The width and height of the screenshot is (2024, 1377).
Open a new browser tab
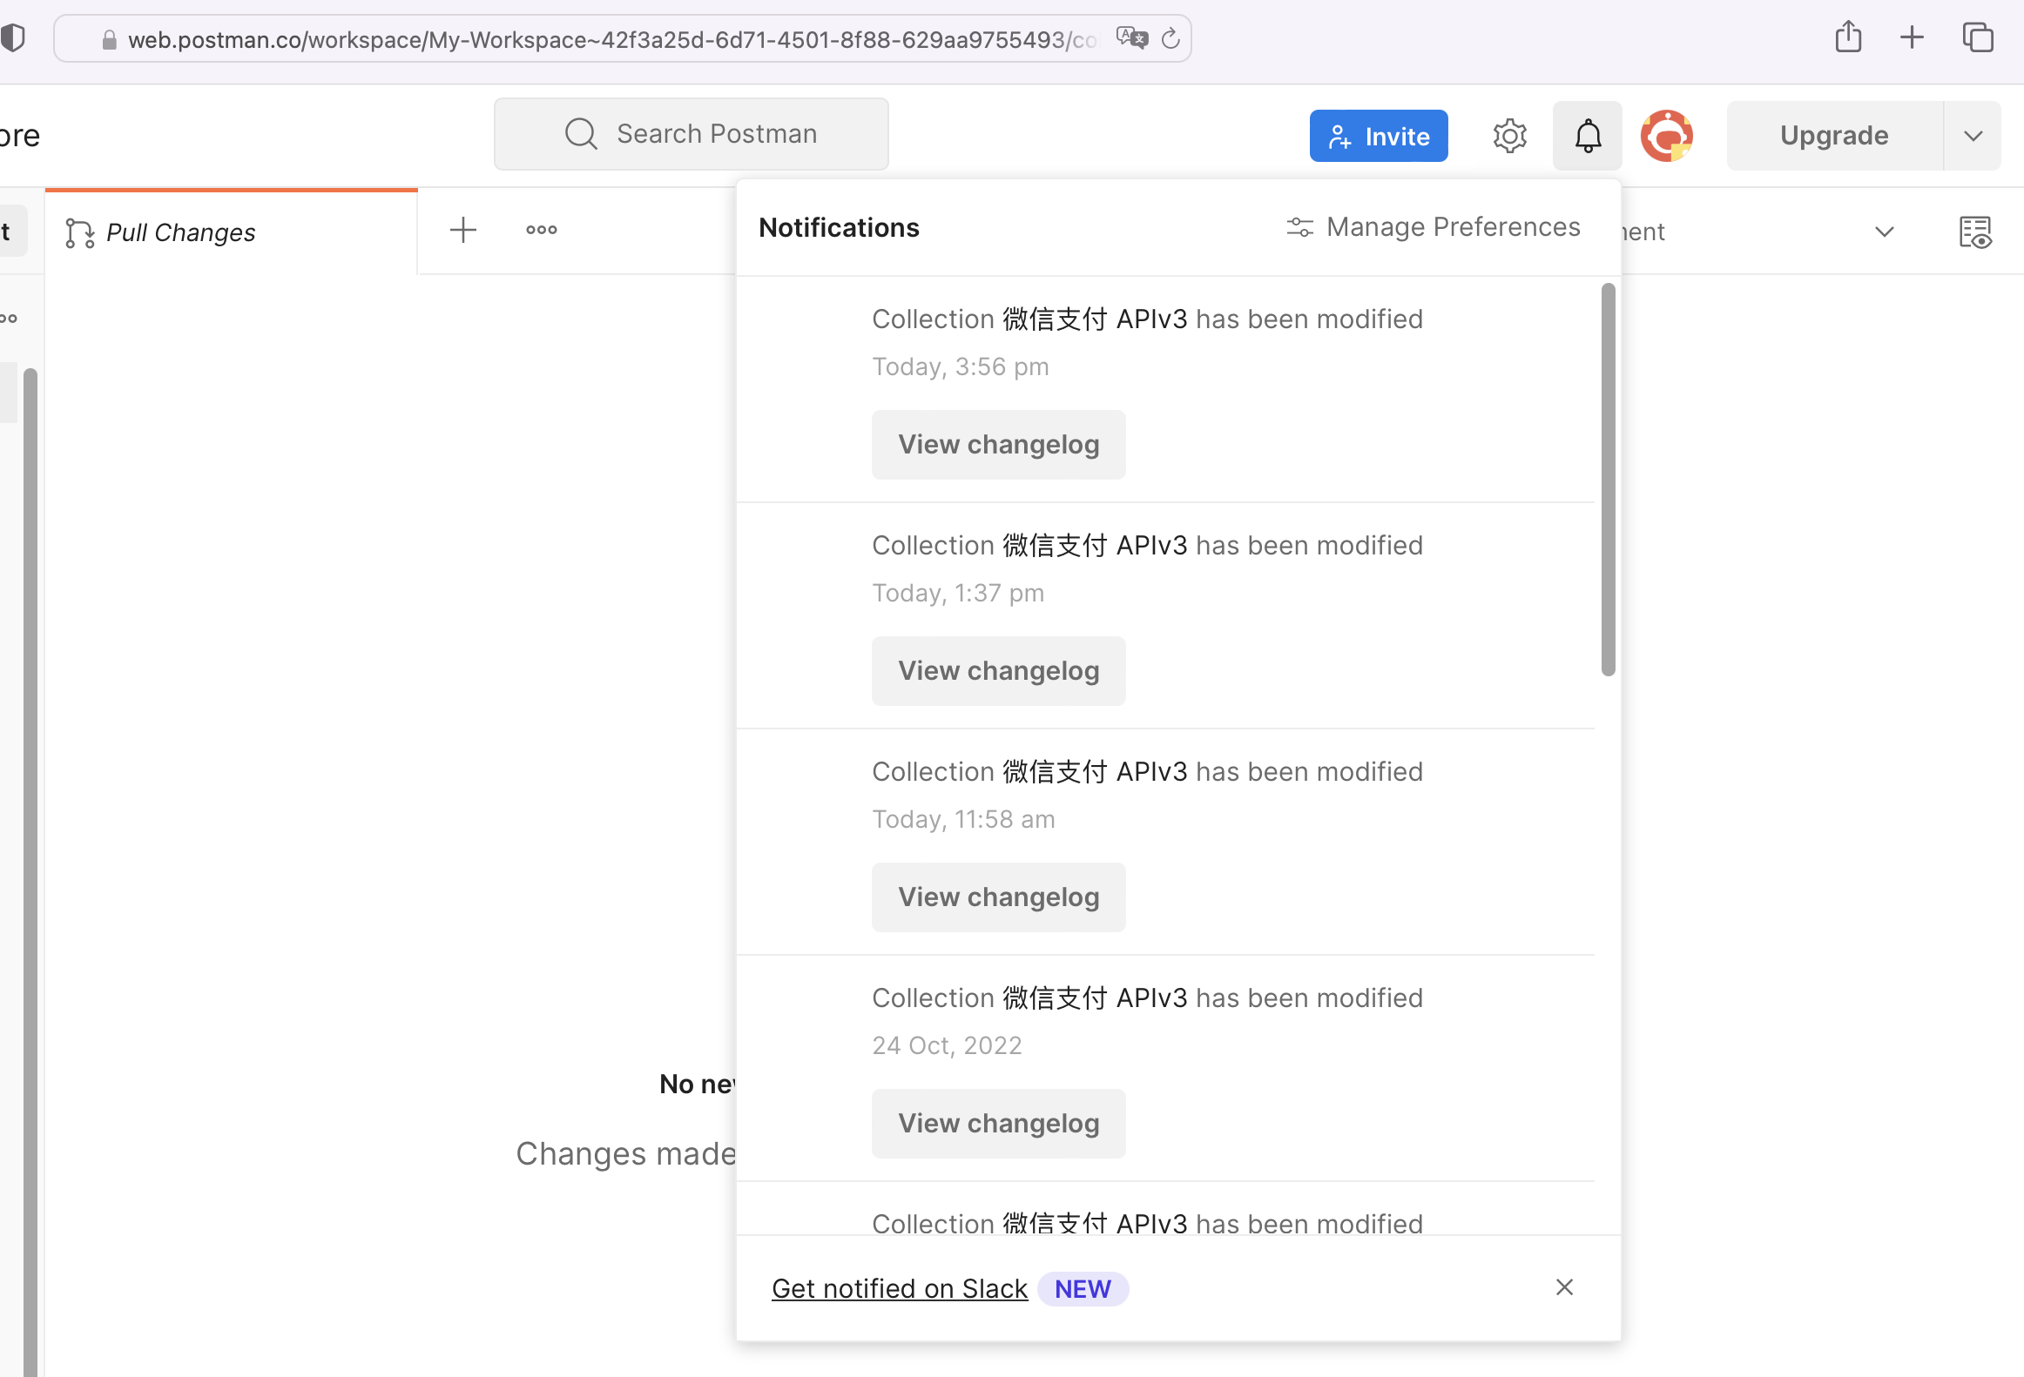(x=1912, y=37)
